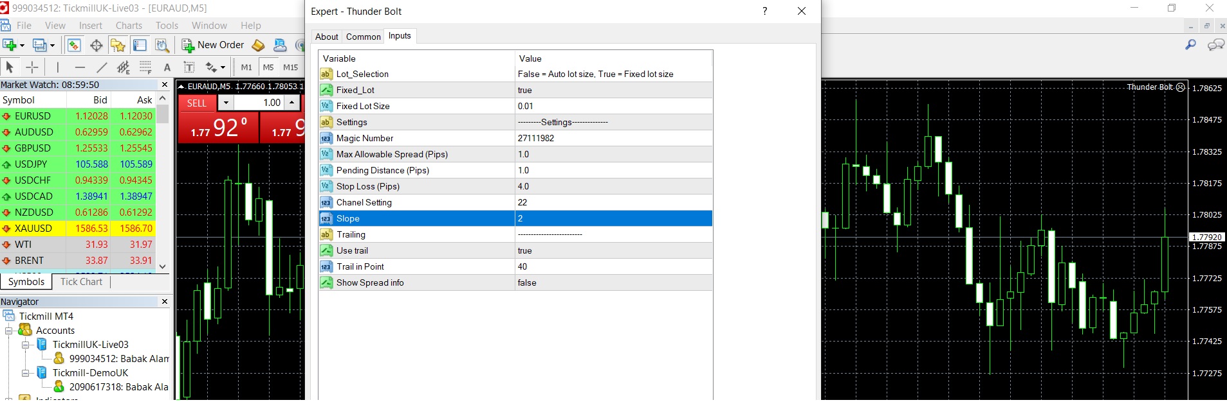Switch chart to M15 timeframe
Screen dimensions: 1227x416
pos(290,67)
